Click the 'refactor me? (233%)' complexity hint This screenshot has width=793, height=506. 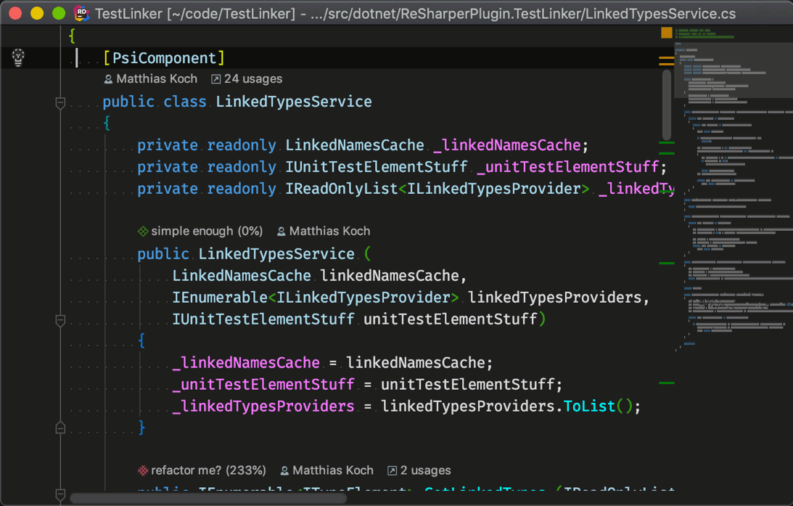coord(202,470)
